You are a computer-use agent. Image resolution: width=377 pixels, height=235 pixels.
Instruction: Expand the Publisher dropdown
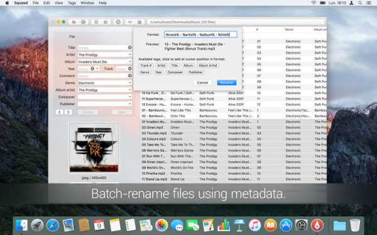click(x=130, y=104)
